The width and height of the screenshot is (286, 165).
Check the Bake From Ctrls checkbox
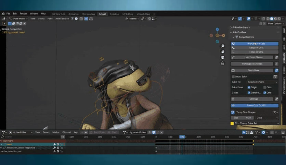pos(265,87)
